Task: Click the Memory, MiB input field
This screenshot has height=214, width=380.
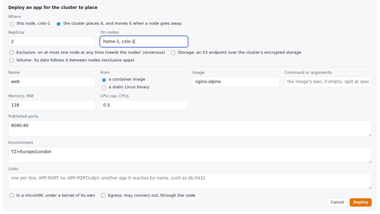Action: tap(52, 105)
